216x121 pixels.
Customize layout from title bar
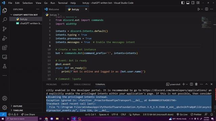tap(198, 3)
